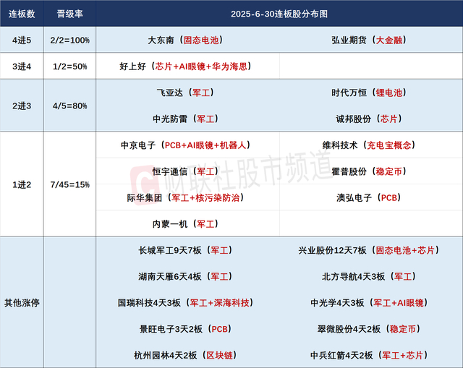
Task: Click the 晋级率 column header
Action: (x=69, y=14)
